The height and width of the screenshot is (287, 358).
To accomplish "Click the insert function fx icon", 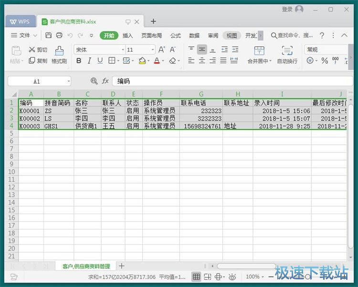I will coord(105,81).
